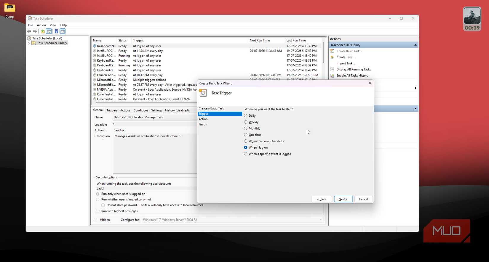
Task: Click the Up One Level folder icon
Action: point(43,31)
